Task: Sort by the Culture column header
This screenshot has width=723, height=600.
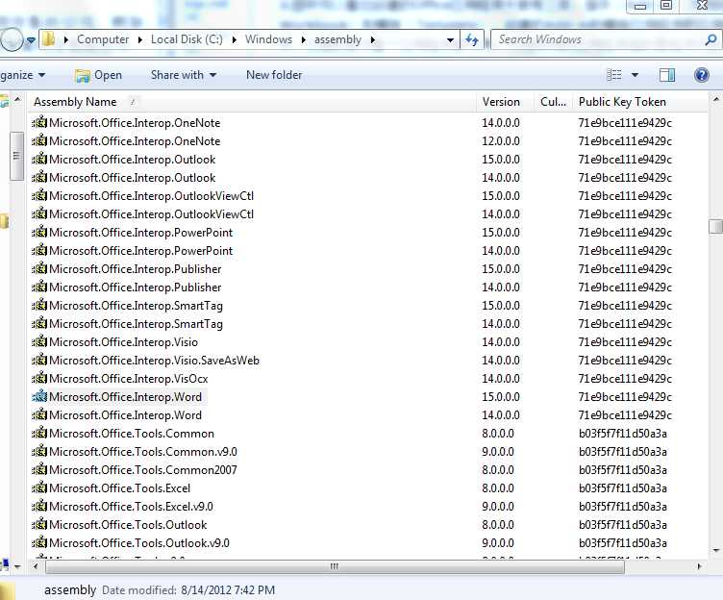Action: click(x=553, y=102)
